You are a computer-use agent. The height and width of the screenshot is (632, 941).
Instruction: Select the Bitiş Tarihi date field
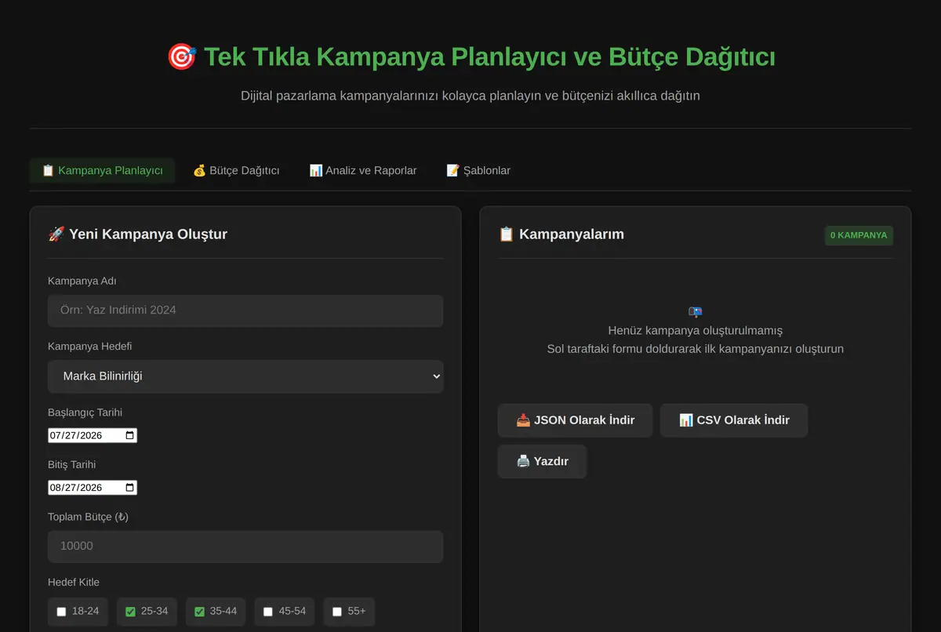(x=93, y=488)
